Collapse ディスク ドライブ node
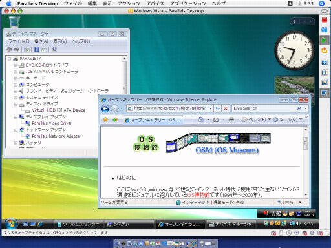Image resolution: width=331 pixels, height=248 pixels. [x=16, y=104]
